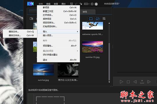Viewport: 157px width, 104px height.
Task: Click the library scrollbar down arrow
Action: point(109,82)
